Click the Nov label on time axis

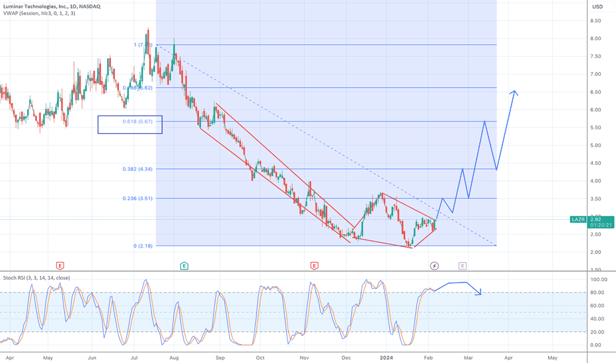point(304,358)
